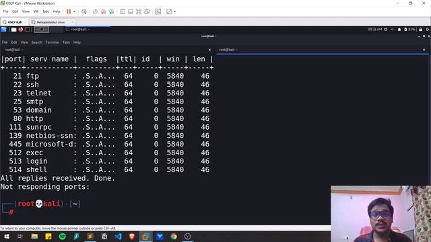The width and height of the screenshot is (431, 242).
Task: Expand the stretch guest dropdown arrow
Action: pyautogui.click(x=175, y=11)
